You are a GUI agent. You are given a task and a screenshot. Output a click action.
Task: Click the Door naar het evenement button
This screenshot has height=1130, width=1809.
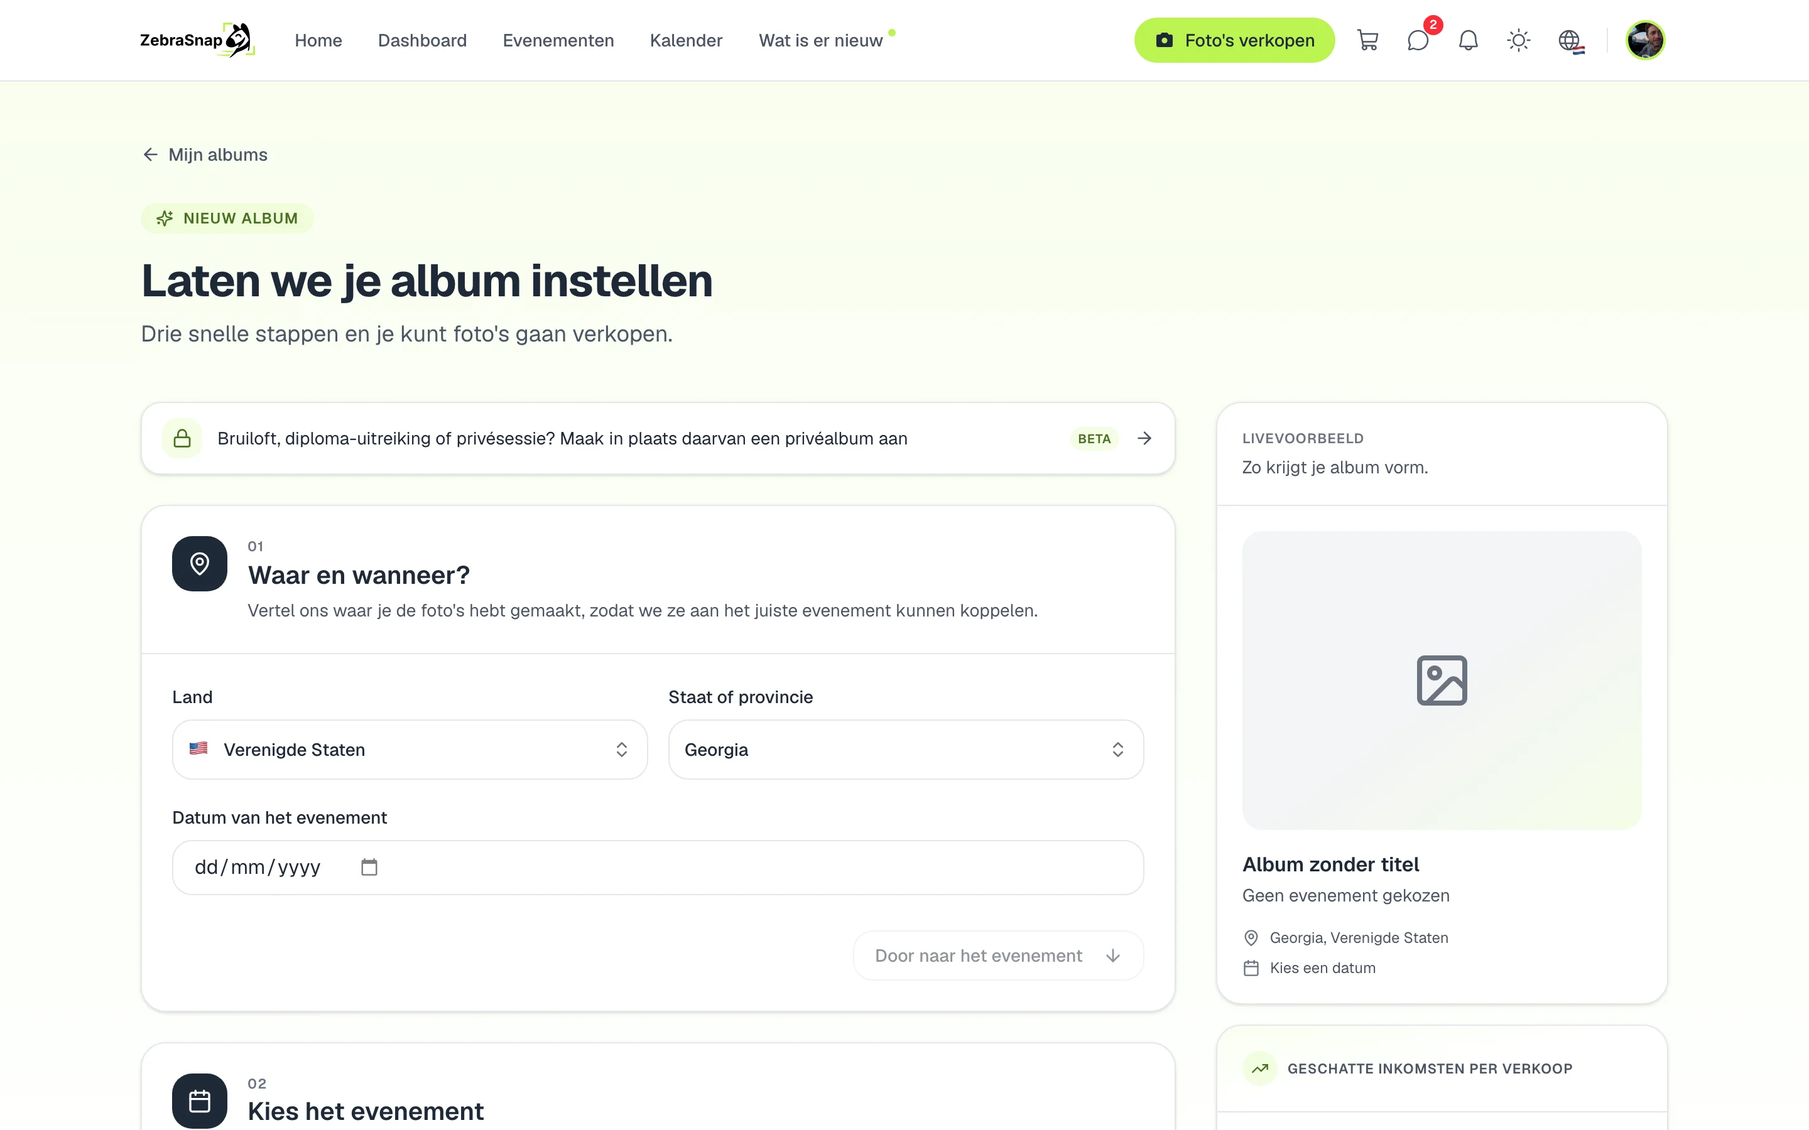point(998,956)
